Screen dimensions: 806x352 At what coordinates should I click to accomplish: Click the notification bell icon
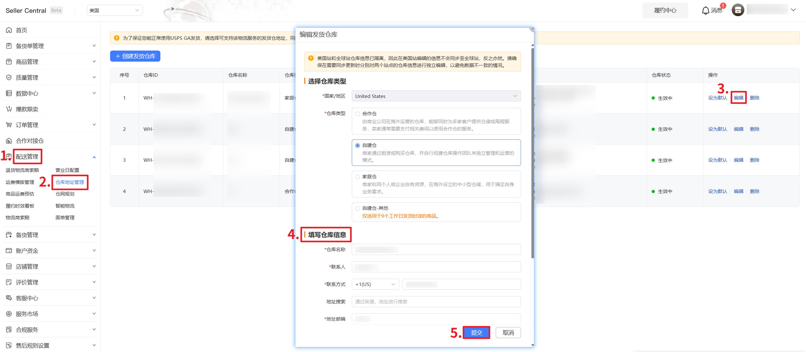[705, 10]
